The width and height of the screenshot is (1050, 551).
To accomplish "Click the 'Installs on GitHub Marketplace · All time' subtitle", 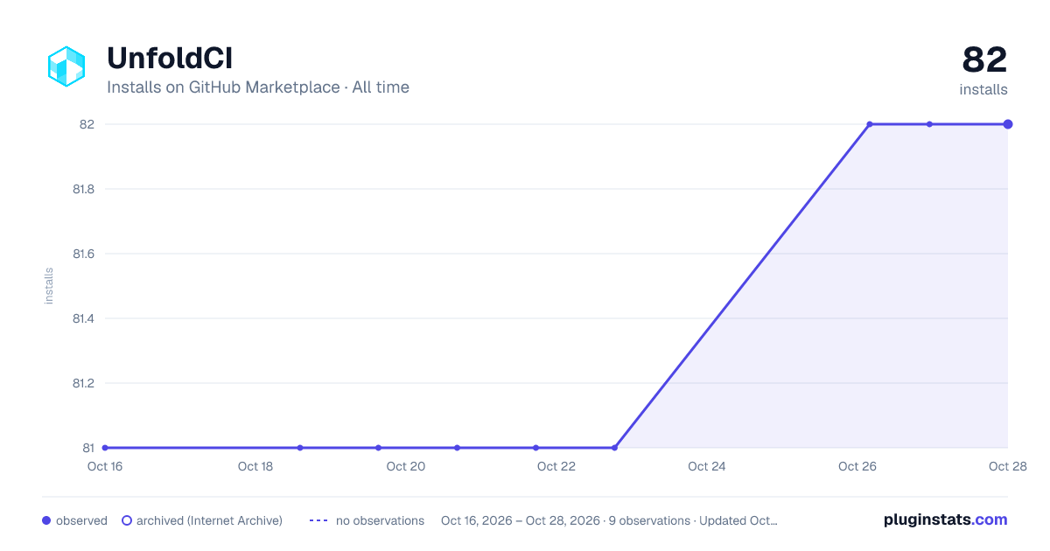I will (258, 87).
